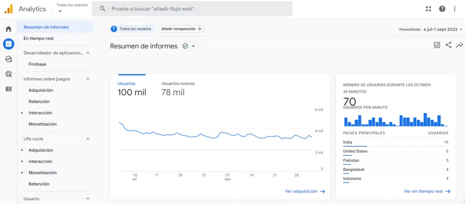Click the plus icon in Añadir comparación
The width and height of the screenshot is (465, 204).
click(200, 29)
